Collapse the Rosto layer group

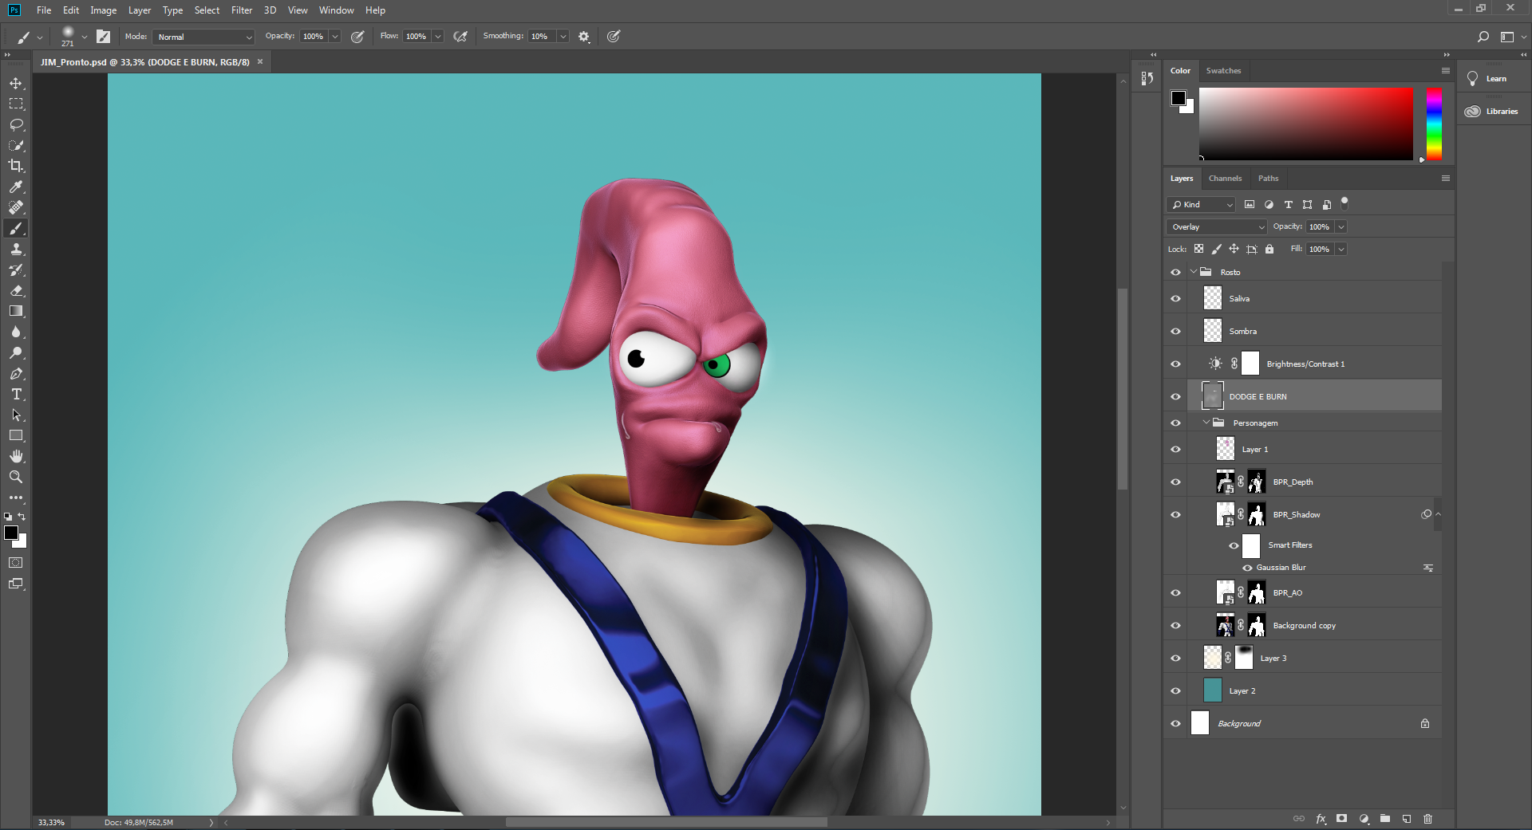click(x=1194, y=272)
